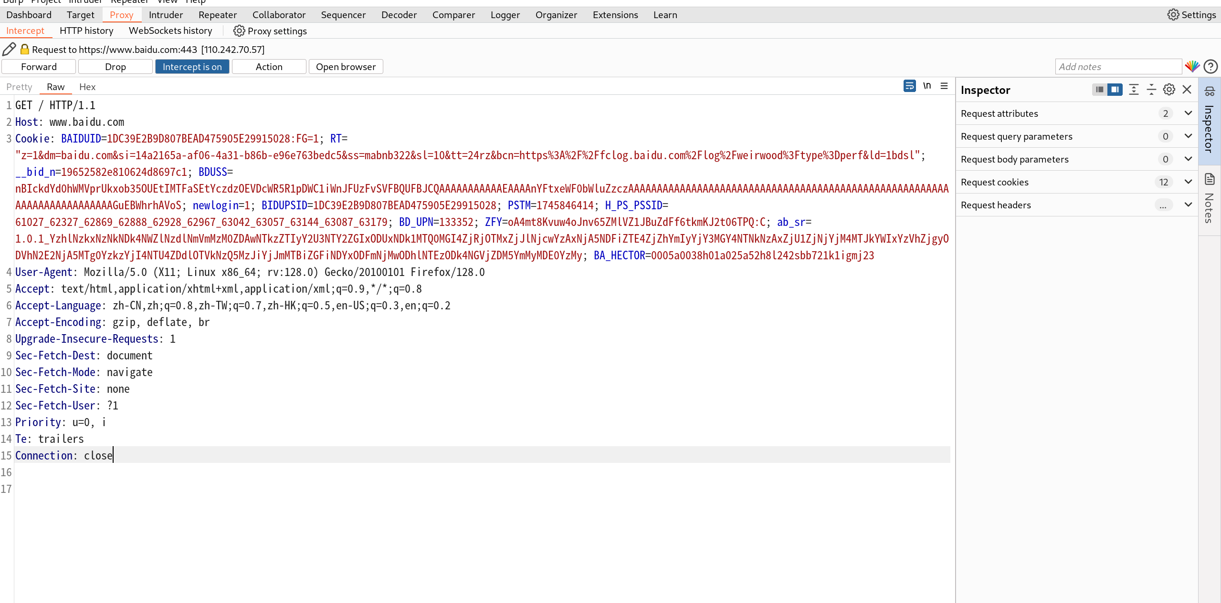Image resolution: width=1221 pixels, height=603 pixels.
Task: Switch to HTTP history tab
Action: (x=86, y=31)
